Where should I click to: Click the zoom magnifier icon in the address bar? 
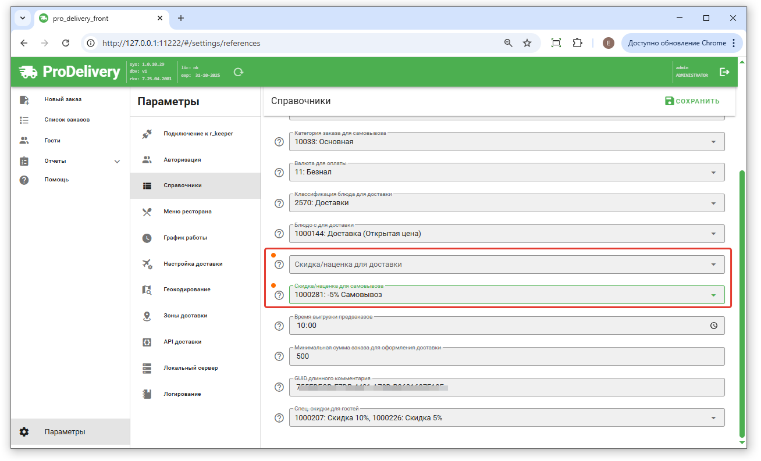coord(508,43)
